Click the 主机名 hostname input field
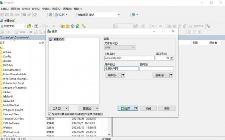The image size is (225, 140). pyautogui.click(x=129, y=58)
